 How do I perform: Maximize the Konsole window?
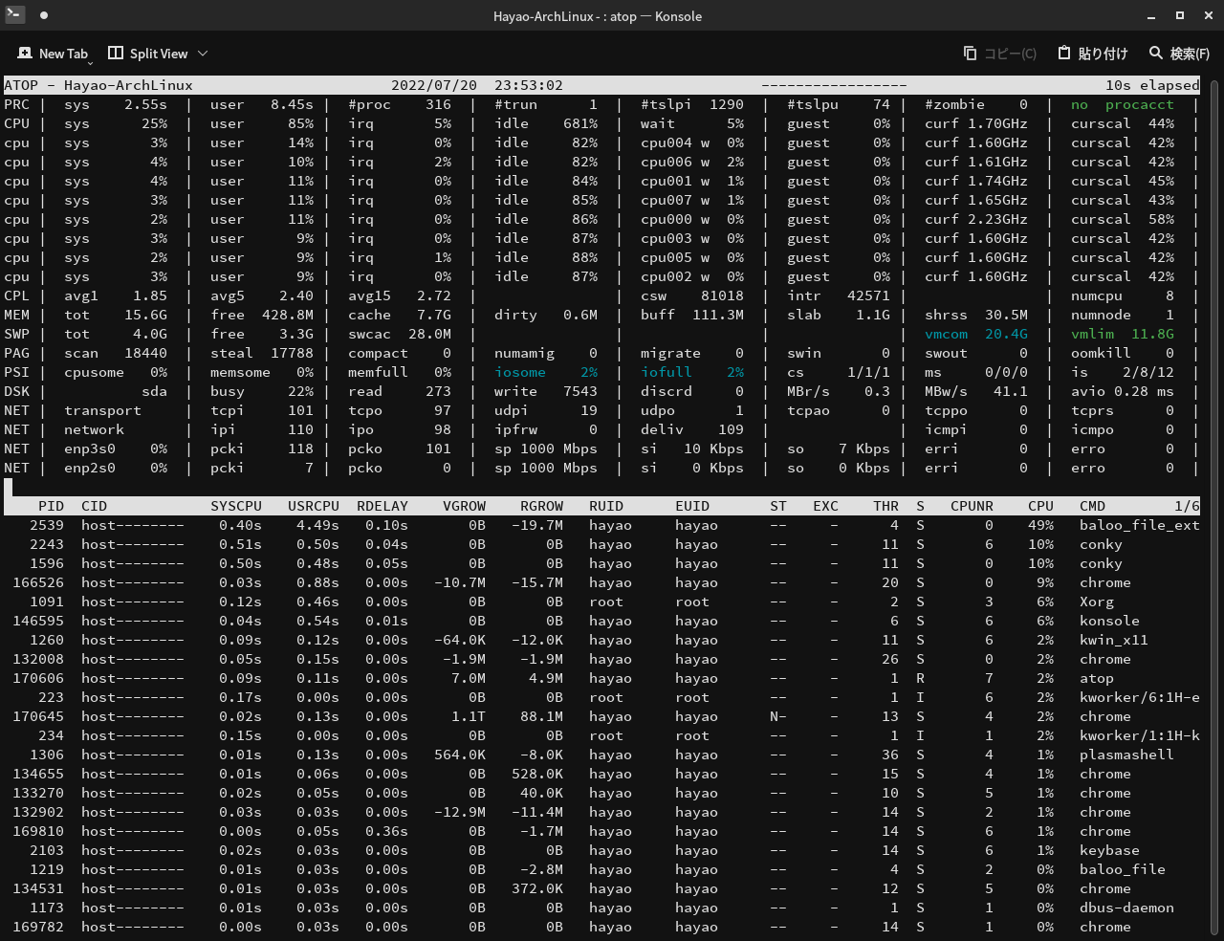click(1180, 15)
